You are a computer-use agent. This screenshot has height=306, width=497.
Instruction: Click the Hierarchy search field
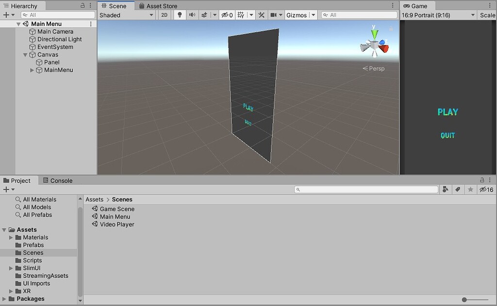(57, 15)
